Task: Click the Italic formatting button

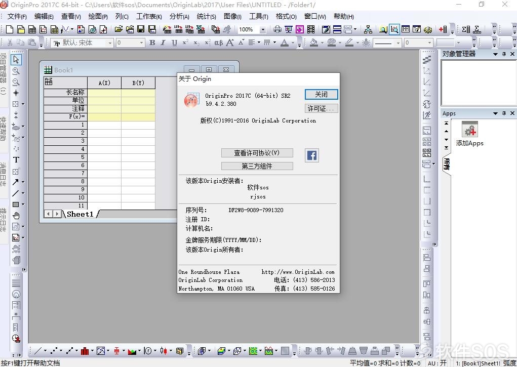Action: click(163, 43)
